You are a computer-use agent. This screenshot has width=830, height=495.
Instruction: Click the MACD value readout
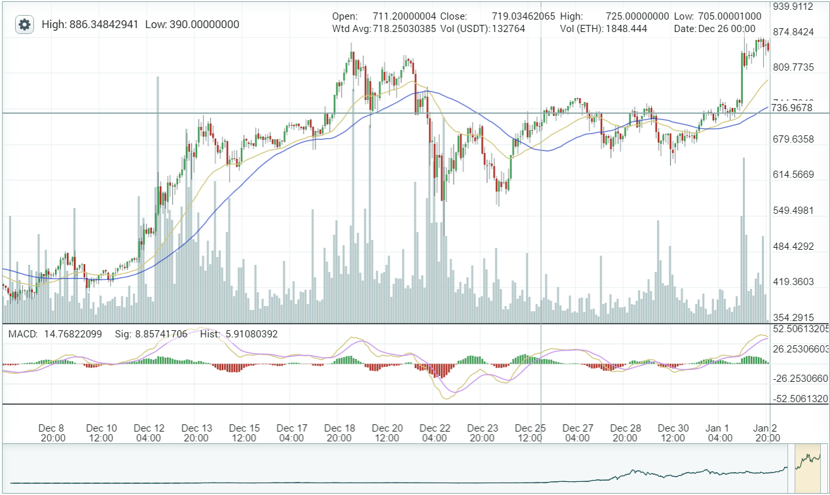(55, 334)
